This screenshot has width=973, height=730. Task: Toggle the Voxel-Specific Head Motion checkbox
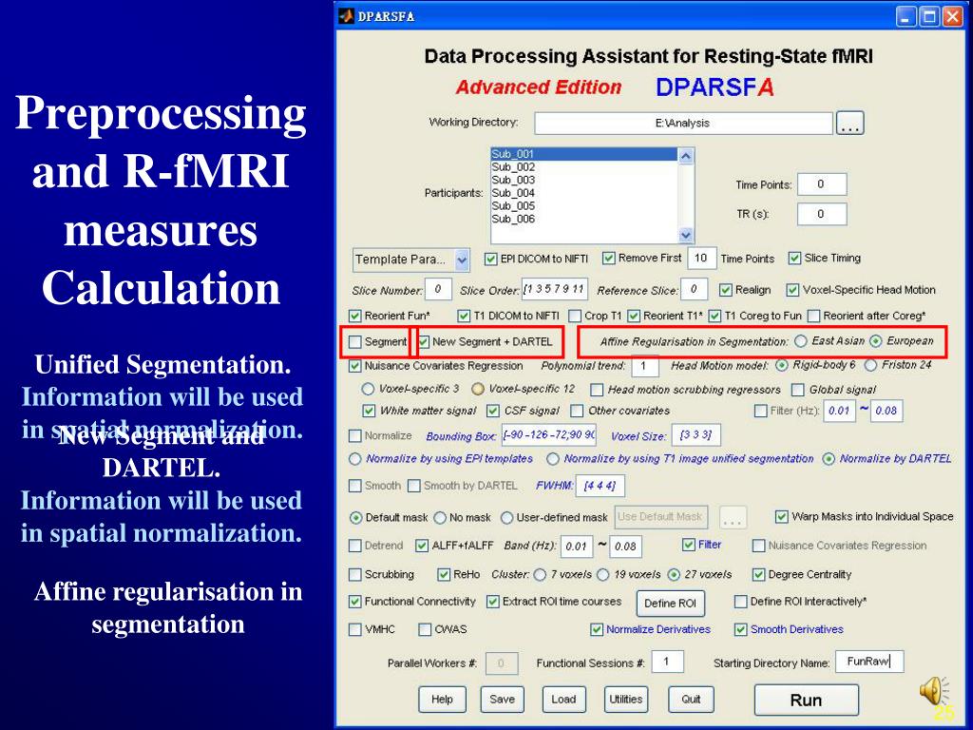pos(792,290)
